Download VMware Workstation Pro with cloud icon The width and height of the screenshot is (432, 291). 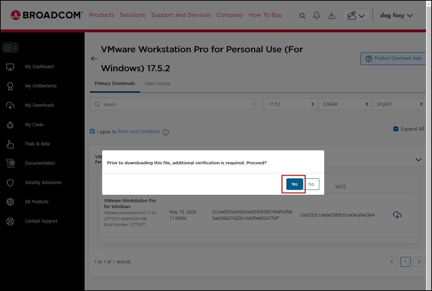click(x=397, y=215)
